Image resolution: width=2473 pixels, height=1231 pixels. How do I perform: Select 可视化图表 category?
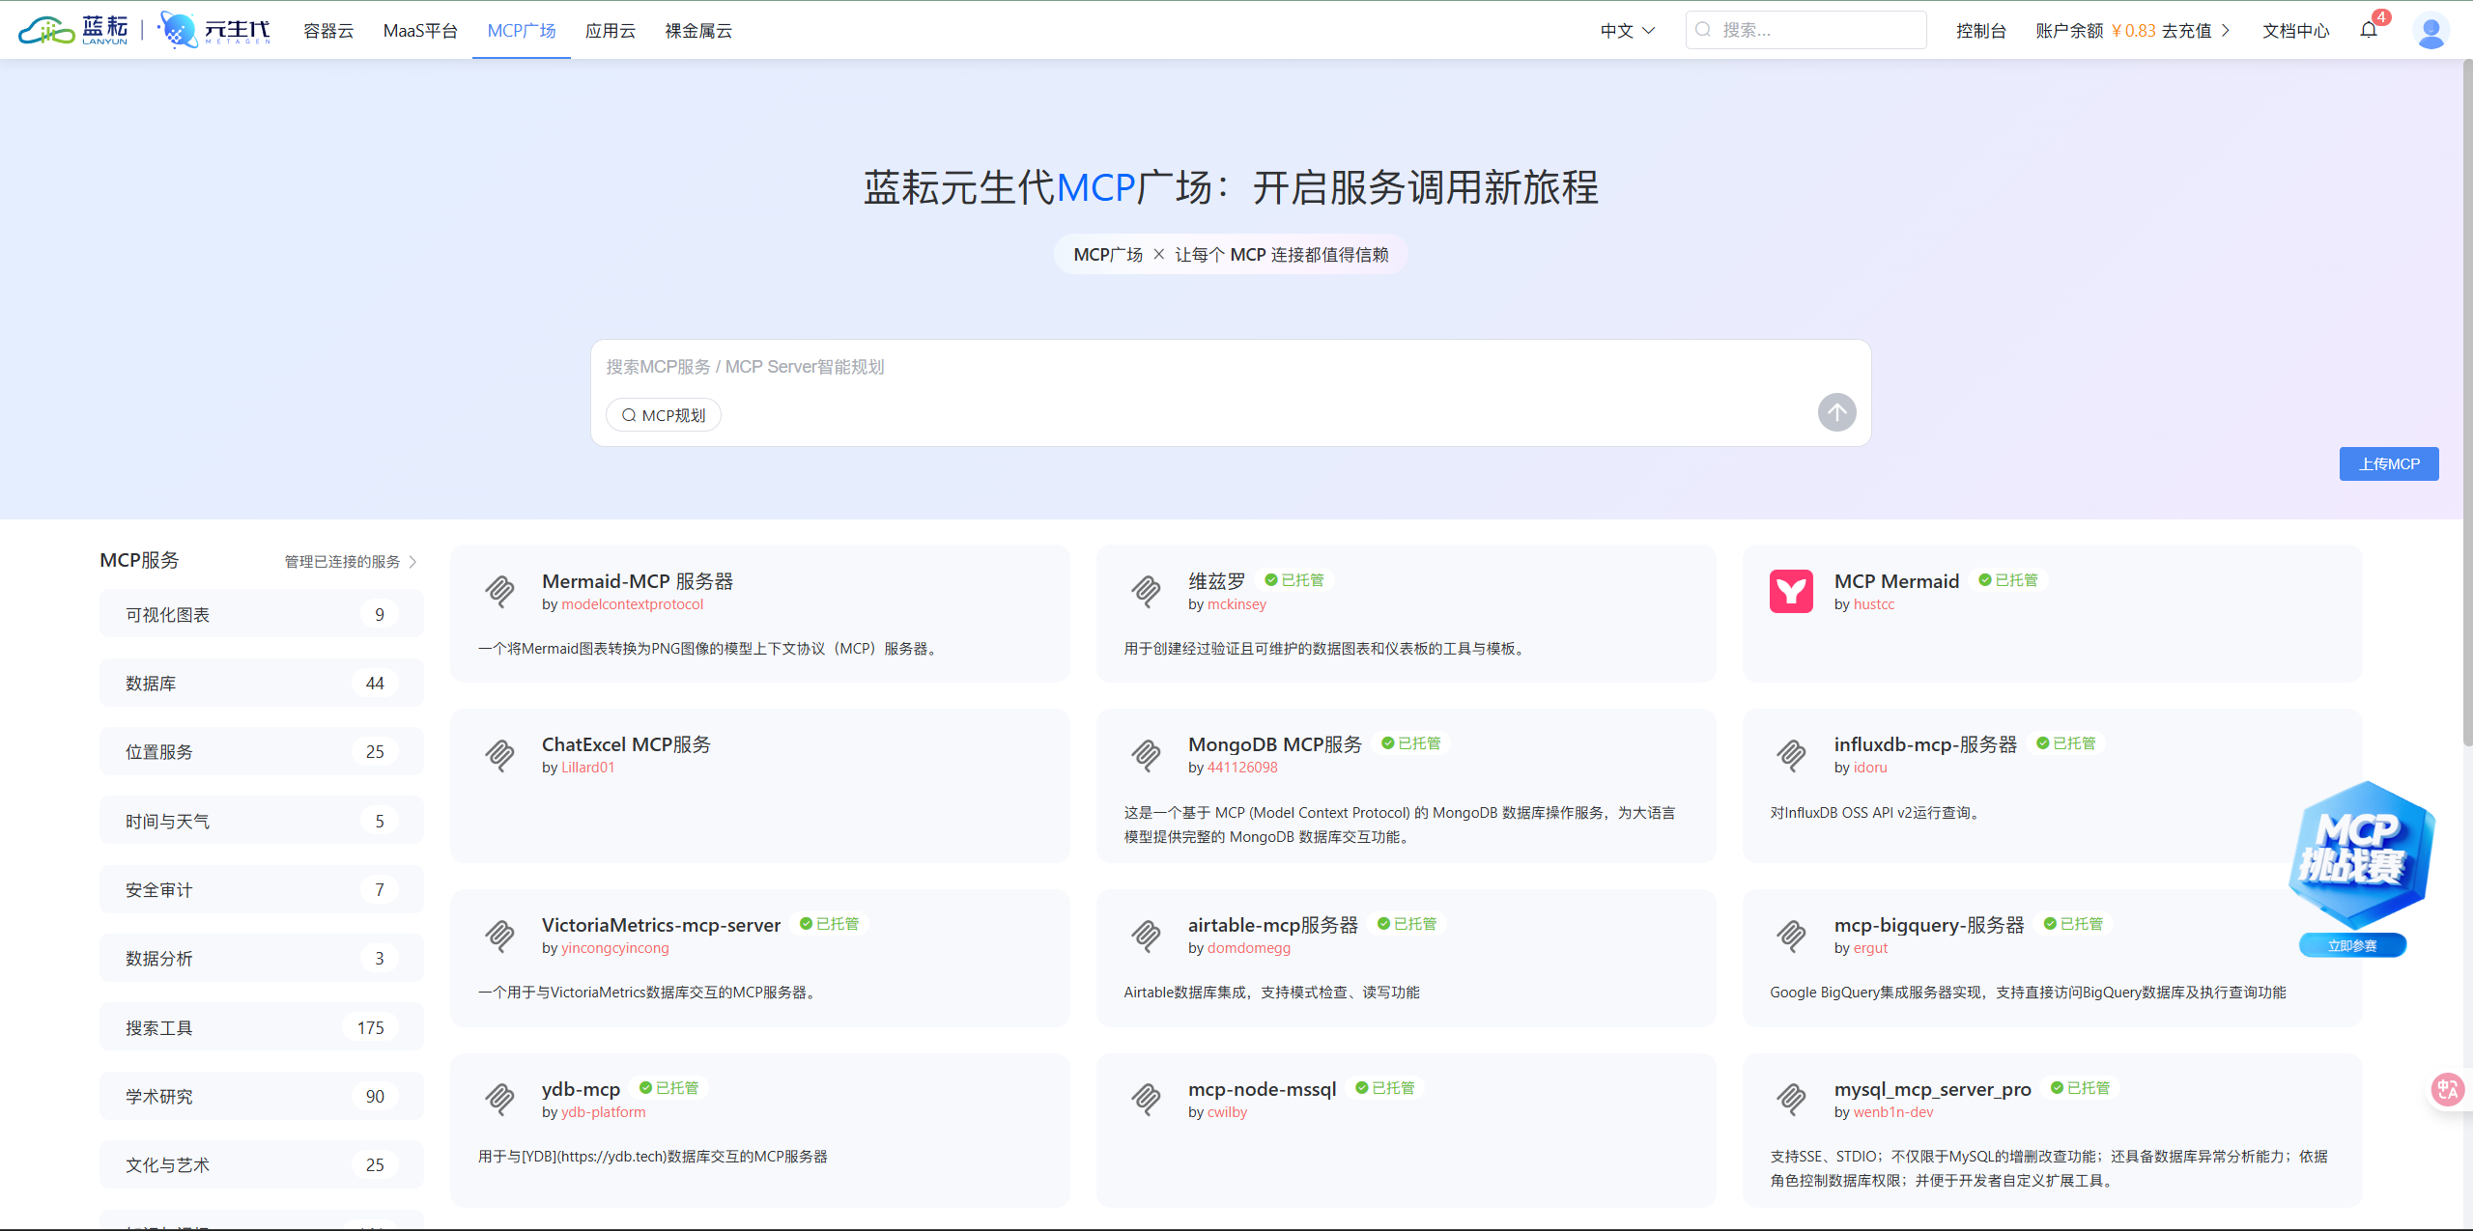[x=261, y=614]
